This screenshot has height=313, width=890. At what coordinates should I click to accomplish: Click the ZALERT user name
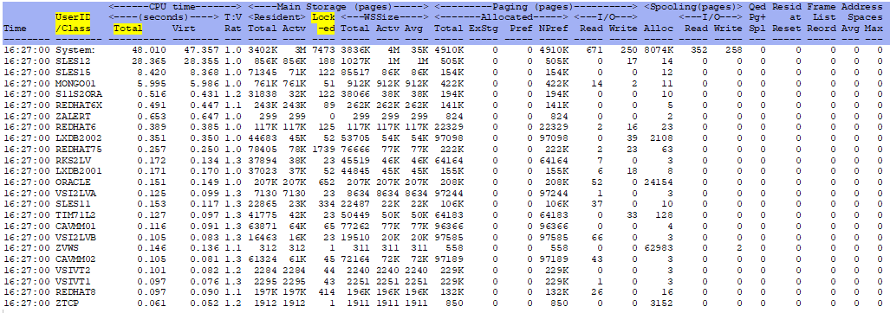pyautogui.click(x=70, y=116)
